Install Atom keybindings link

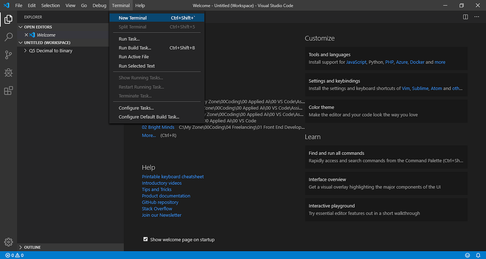436,88
